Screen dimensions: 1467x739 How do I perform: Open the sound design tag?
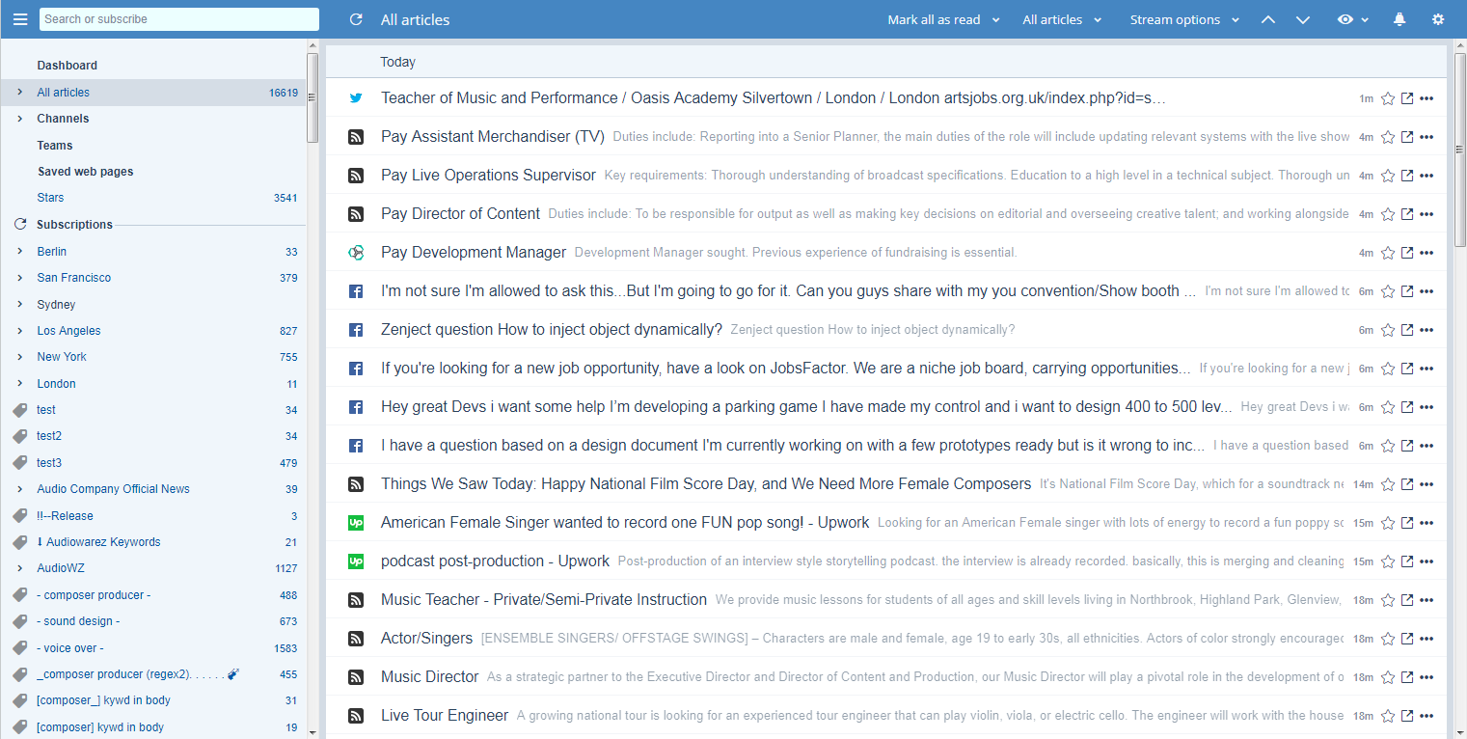(78, 621)
